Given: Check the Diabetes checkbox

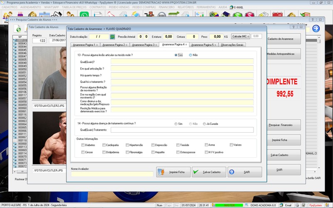Looking at the screenshot, I should pyautogui.click(x=83, y=145).
